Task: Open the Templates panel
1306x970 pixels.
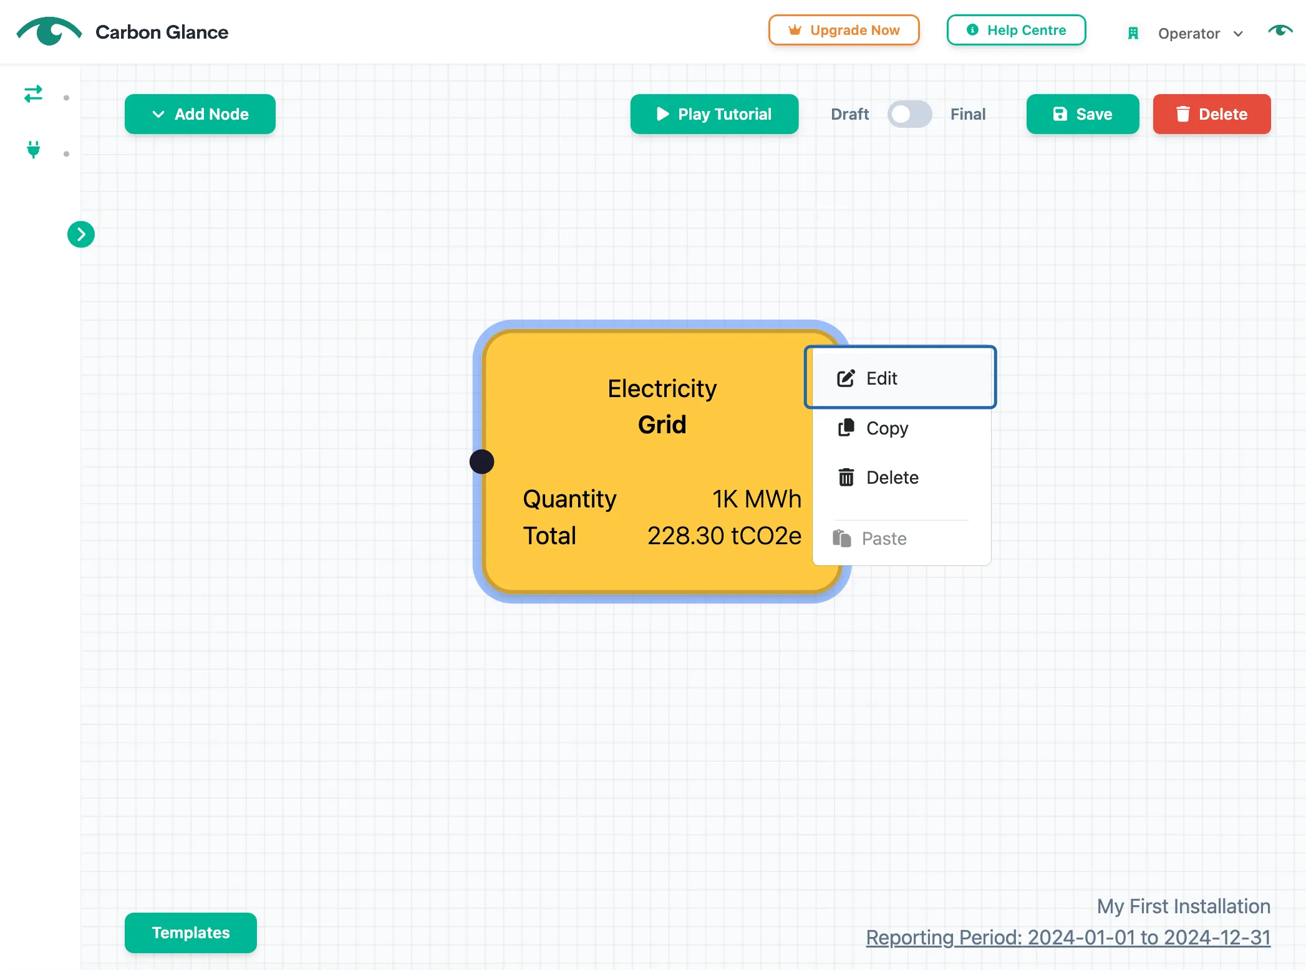Action: coord(191,933)
